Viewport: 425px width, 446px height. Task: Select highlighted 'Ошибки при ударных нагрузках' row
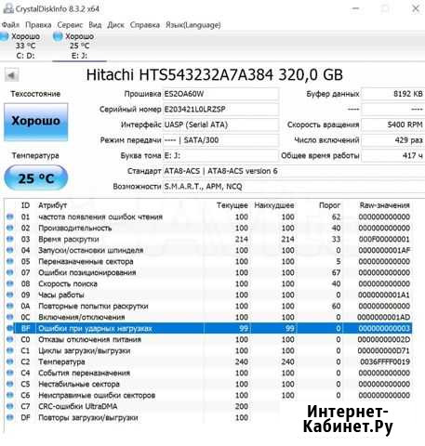208,328
